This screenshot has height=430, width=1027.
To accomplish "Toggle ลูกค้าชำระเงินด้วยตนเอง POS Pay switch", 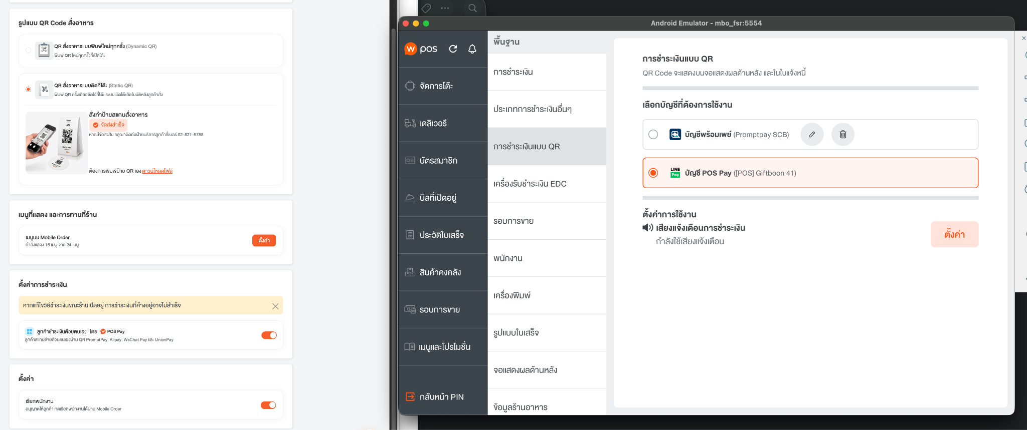I will pyautogui.click(x=269, y=335).
